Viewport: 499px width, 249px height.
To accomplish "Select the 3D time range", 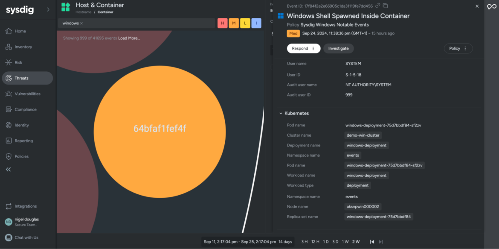I will pyautogui.click(x=335, y=242).
